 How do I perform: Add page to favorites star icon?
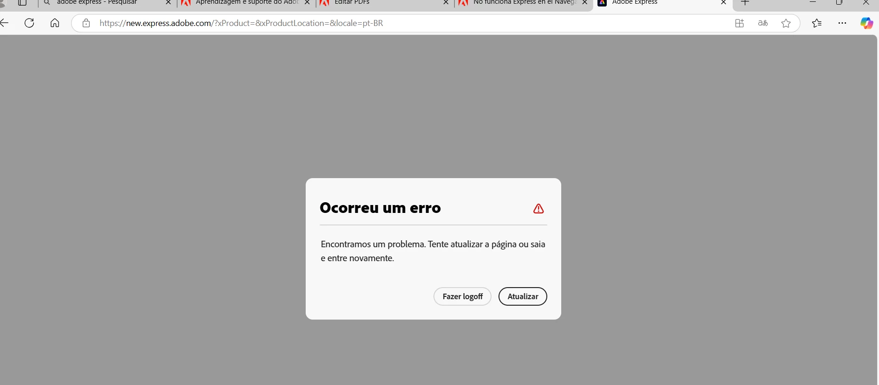coord(786,23)
